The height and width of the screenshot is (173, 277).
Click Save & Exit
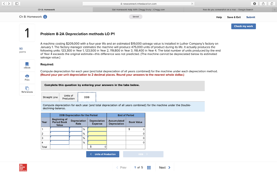234,17
